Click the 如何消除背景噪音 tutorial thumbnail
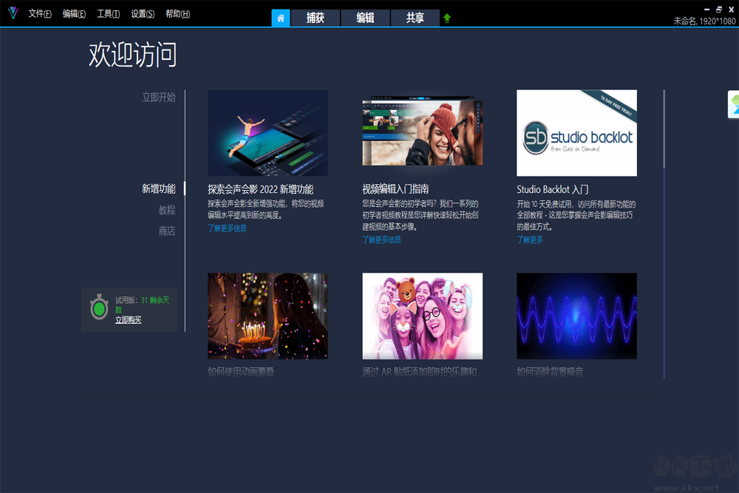Viewport: 739px width, 493px height. pyautogui.click(x=576, y=316)
